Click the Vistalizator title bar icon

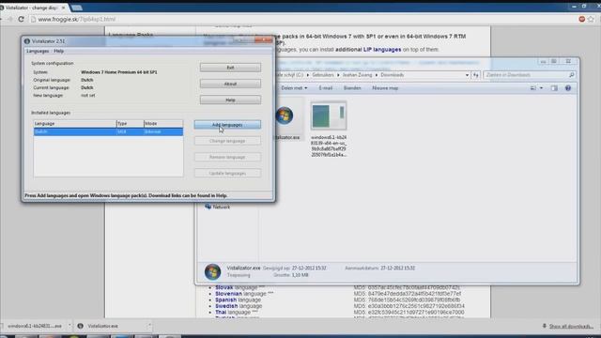27,41
